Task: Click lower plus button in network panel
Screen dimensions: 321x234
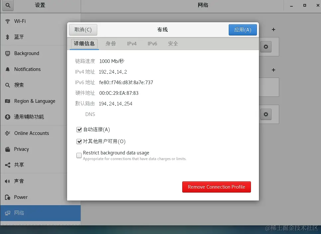Action: 273,70
